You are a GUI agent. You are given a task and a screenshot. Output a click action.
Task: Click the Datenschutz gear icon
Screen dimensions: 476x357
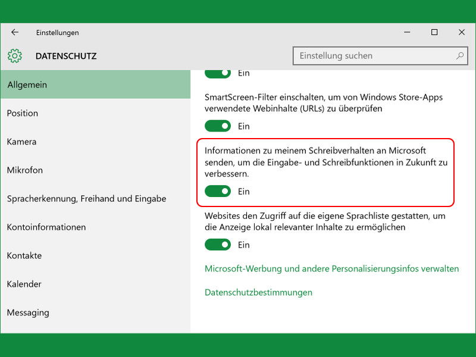[15, 56]
